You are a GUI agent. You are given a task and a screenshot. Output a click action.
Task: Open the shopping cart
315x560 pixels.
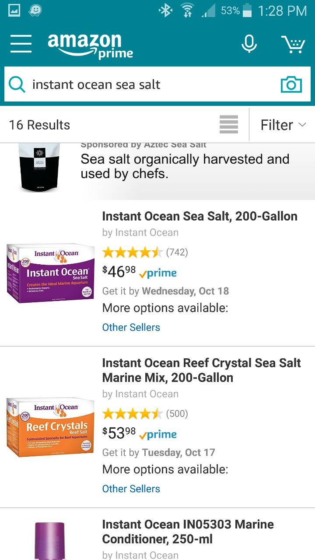click(293, 44)
